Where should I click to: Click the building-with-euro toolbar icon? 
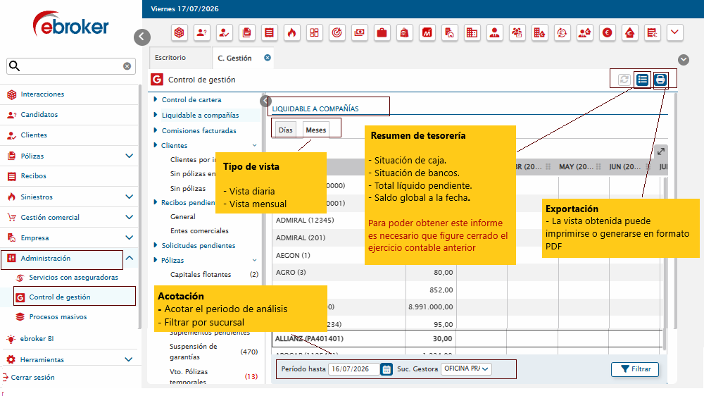point(540,33)
